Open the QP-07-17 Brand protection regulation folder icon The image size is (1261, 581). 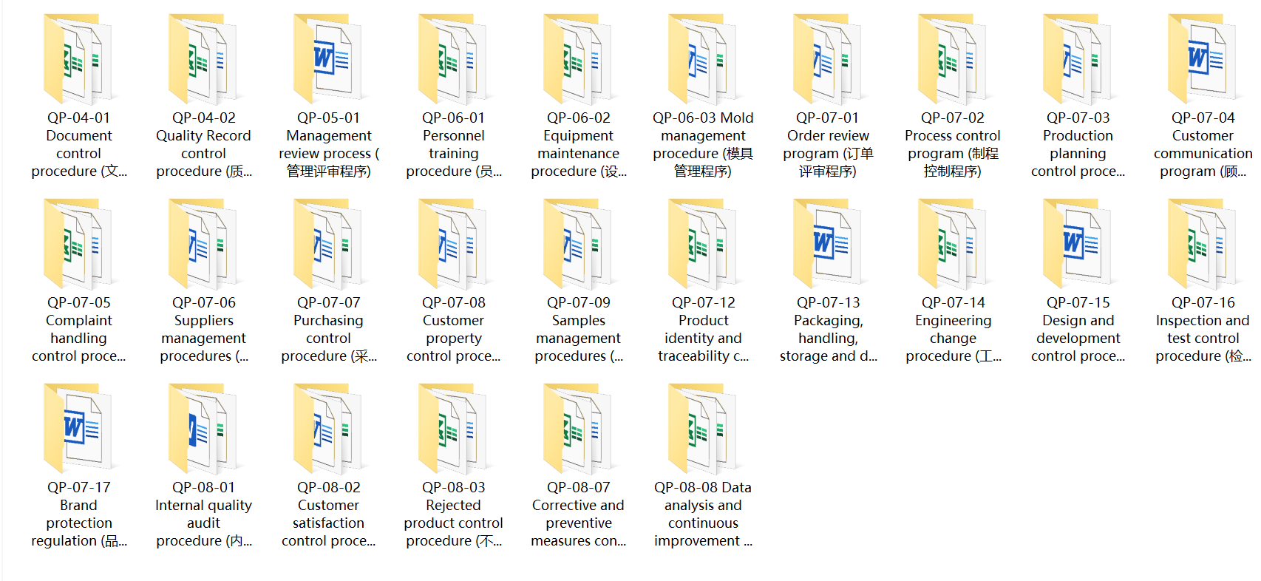(x=78, y=429)
